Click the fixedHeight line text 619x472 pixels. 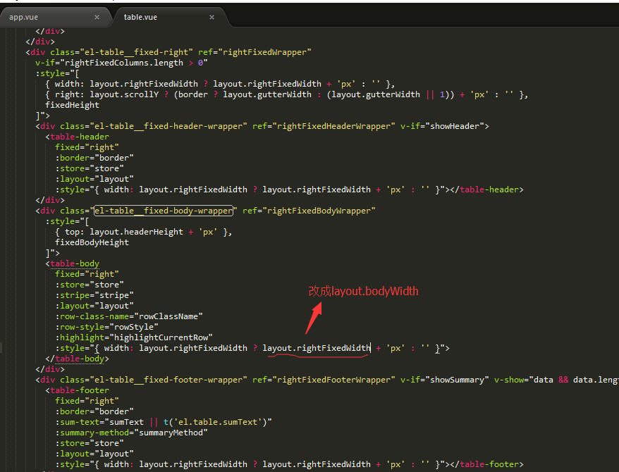(72, 105)
